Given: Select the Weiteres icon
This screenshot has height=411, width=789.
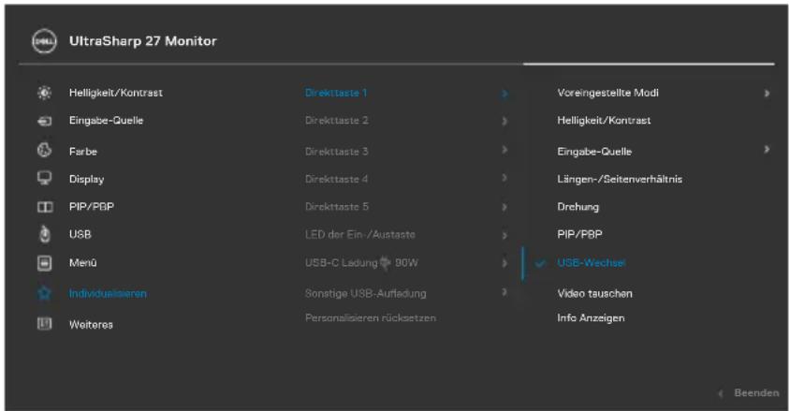Looking at the screenshot, I should coord(44,324).
